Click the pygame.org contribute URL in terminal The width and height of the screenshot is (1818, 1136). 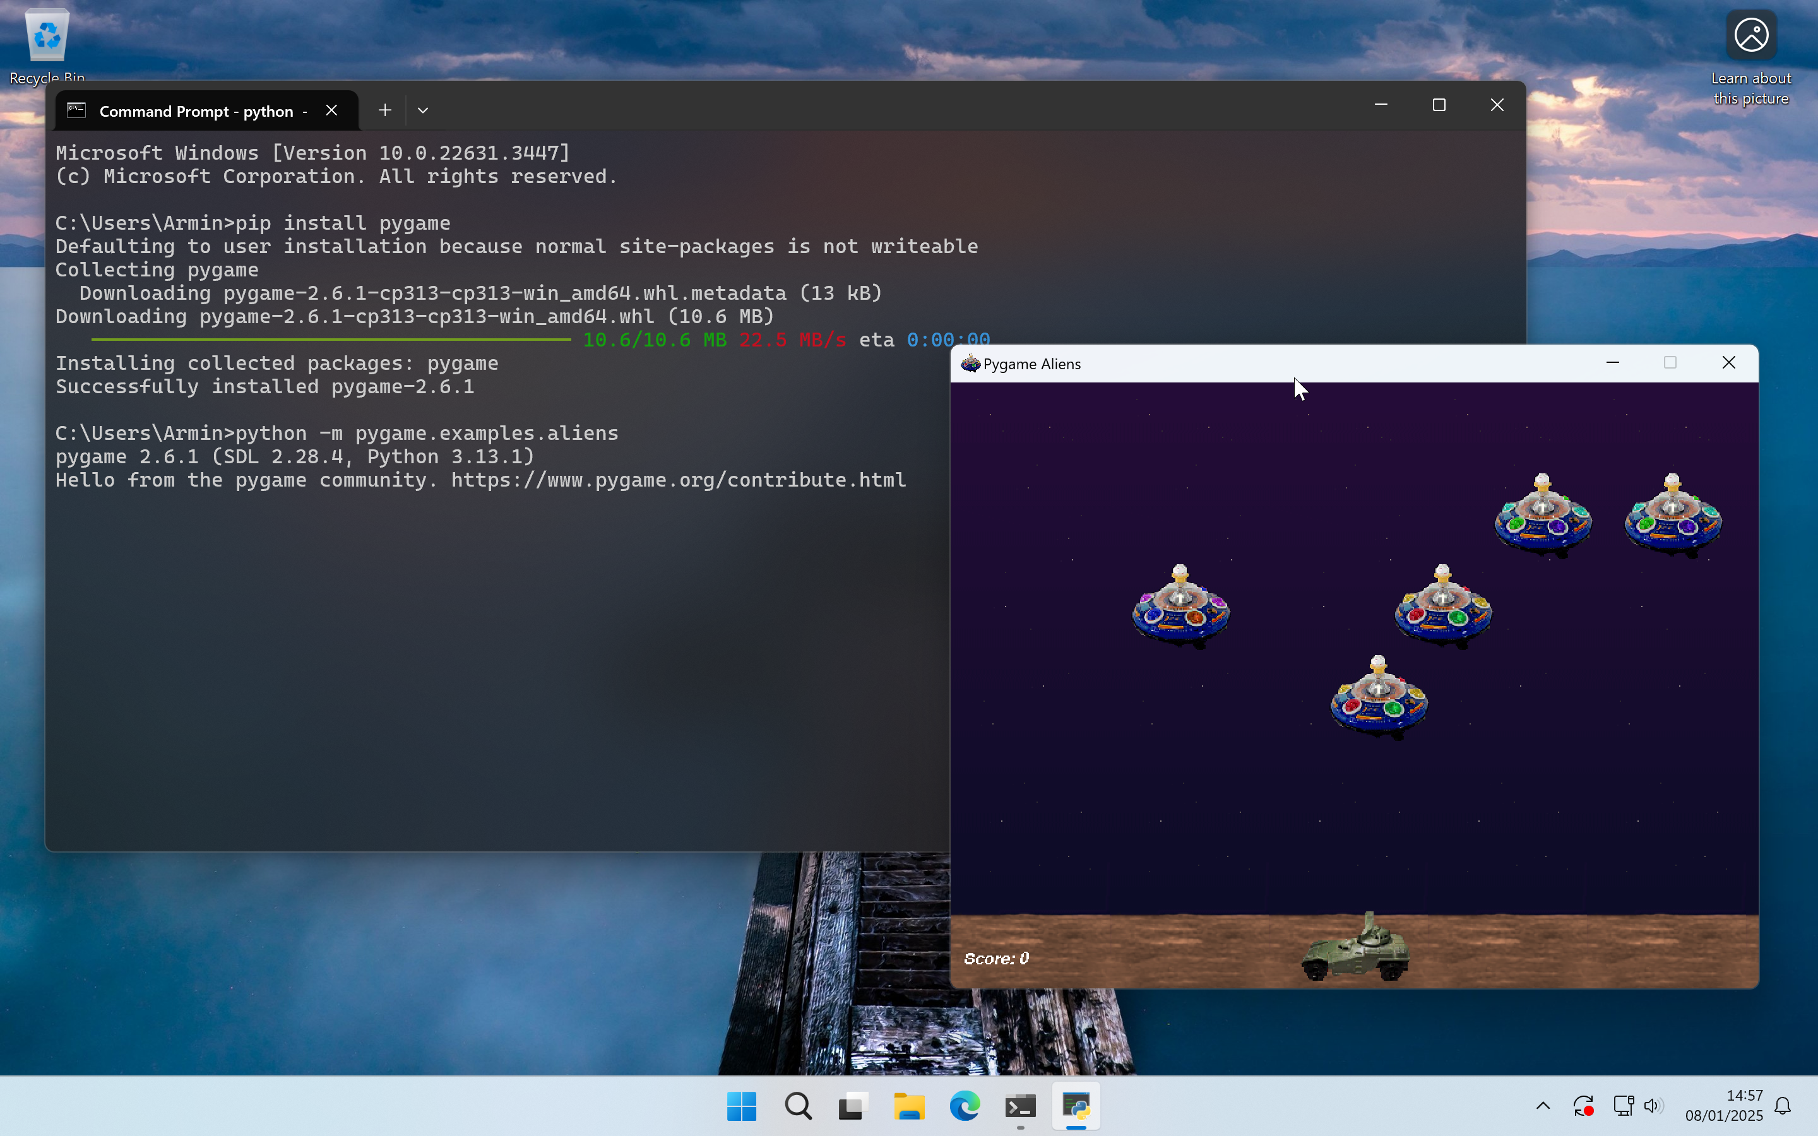679,480
